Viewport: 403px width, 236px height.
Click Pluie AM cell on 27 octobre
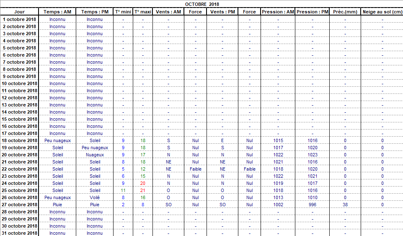(x=57, y=205)
